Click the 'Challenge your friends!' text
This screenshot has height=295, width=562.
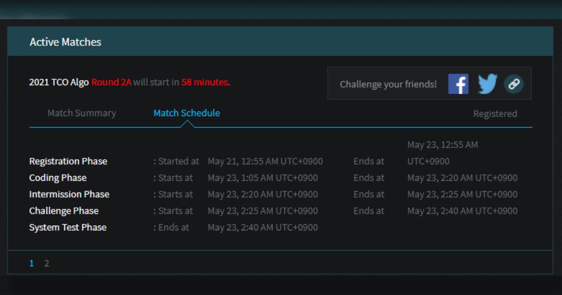pyautogui.click(x=388, y=84)
